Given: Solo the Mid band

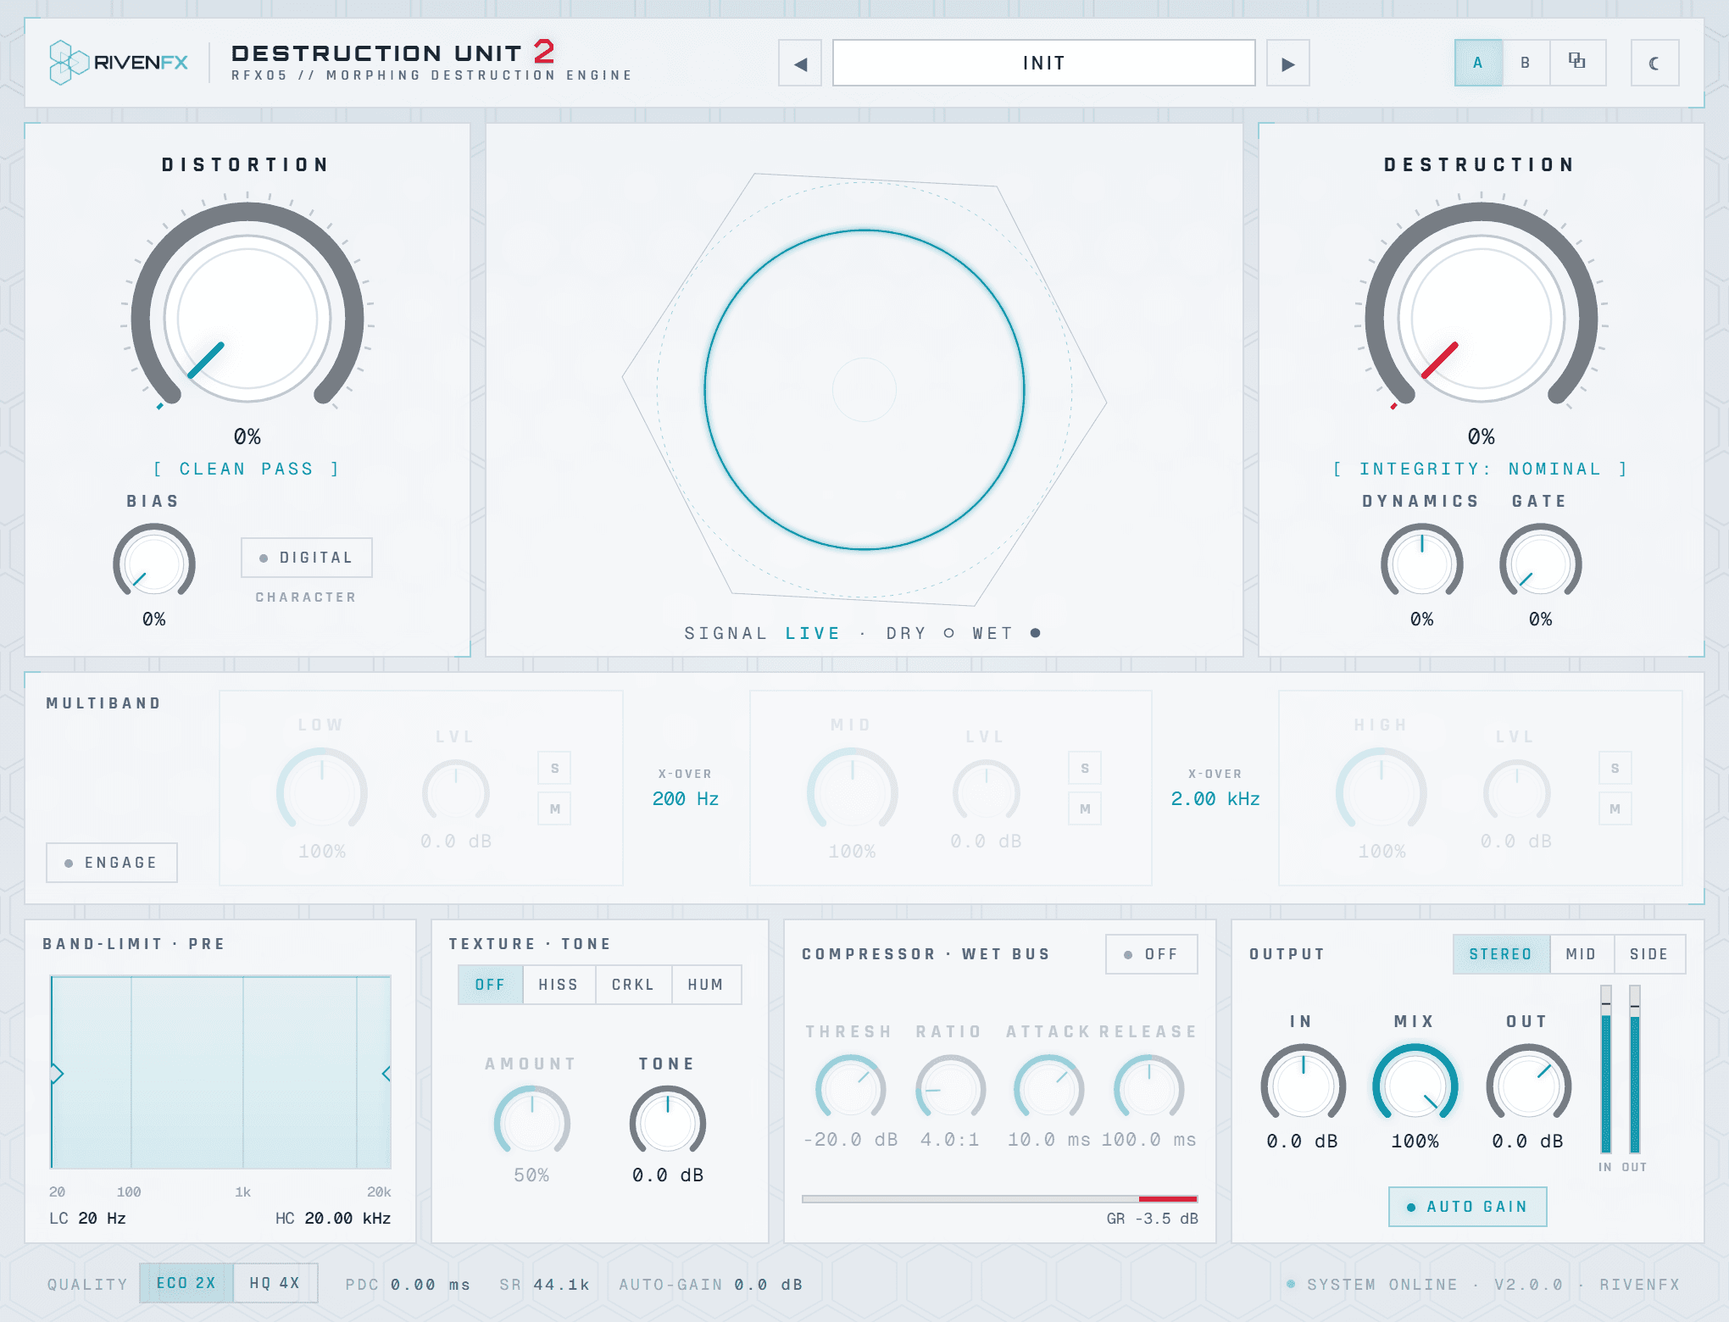Looking at the screenshot, I should pyautogui.click(x=1085, y=768).
